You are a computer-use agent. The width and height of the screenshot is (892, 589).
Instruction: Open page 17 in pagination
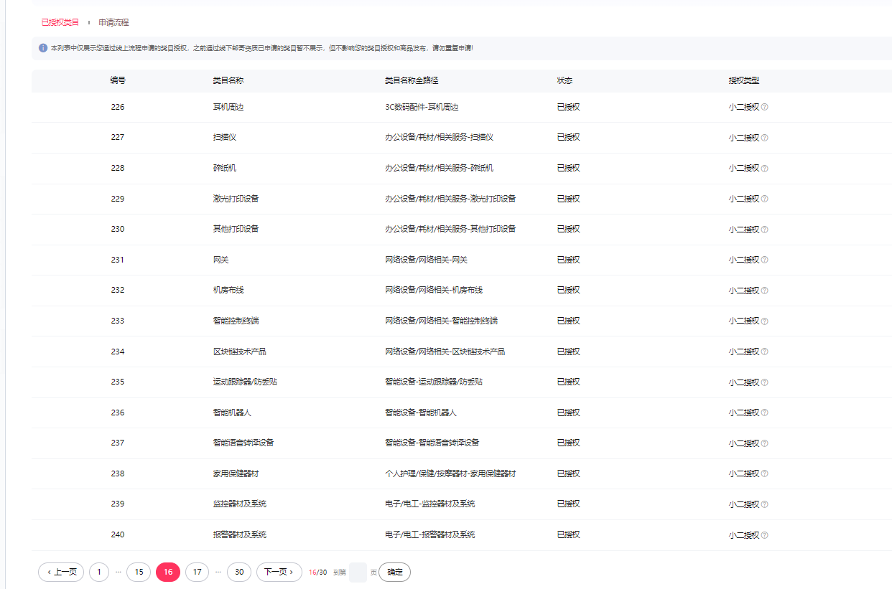coord(197,572)
